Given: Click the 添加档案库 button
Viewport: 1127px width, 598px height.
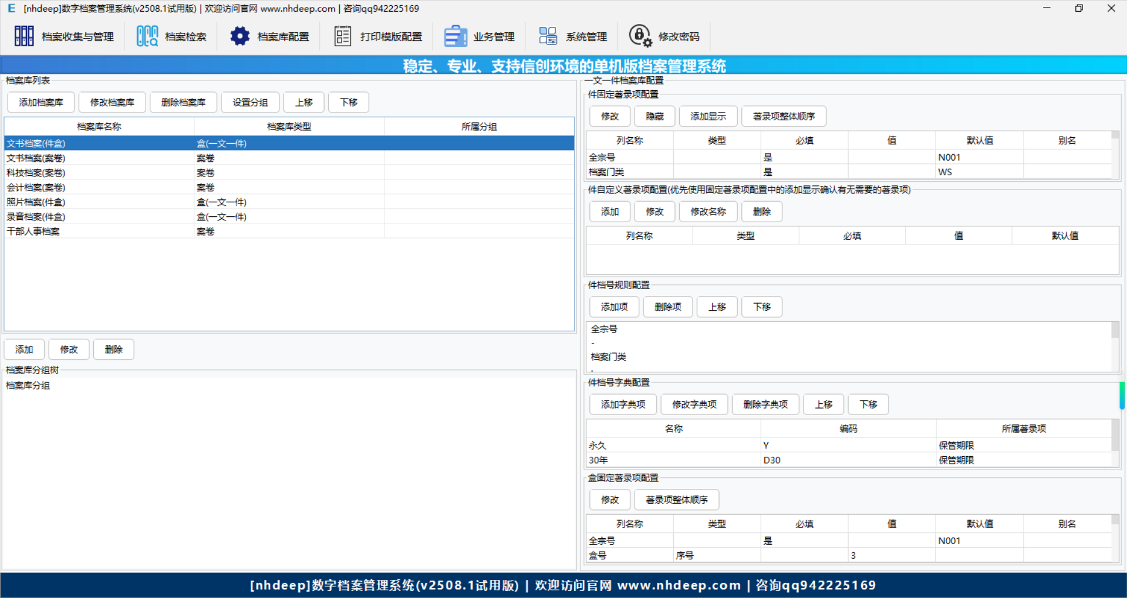Looking at the screenshot, I should [41, 103].
